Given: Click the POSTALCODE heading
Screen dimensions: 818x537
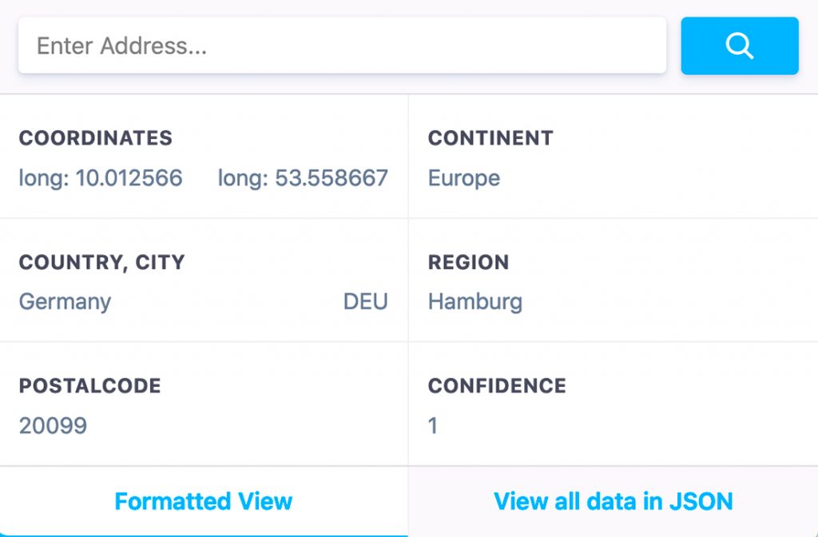Looking at the screenshot, I should [89, 386].
